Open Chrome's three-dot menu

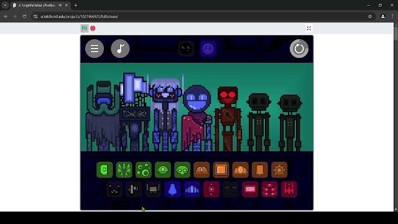point(392,17)
